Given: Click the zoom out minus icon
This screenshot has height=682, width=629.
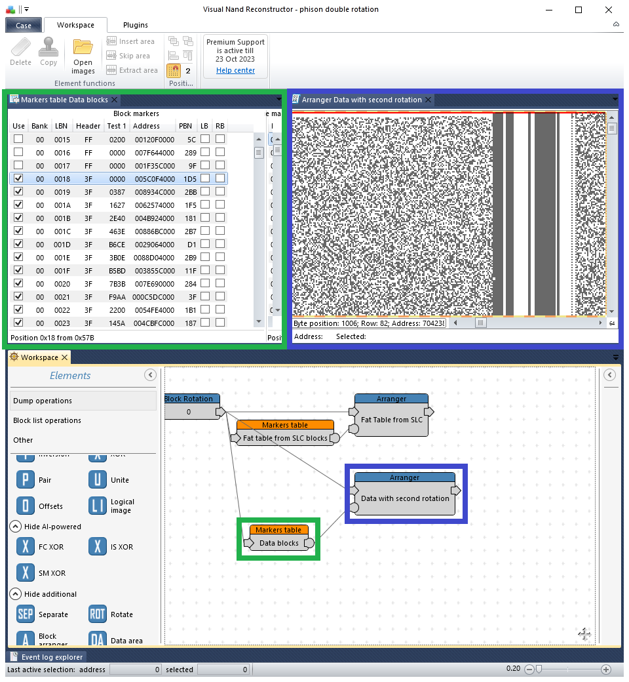Looking at the screenshot, I should click(x=529, y=670).
